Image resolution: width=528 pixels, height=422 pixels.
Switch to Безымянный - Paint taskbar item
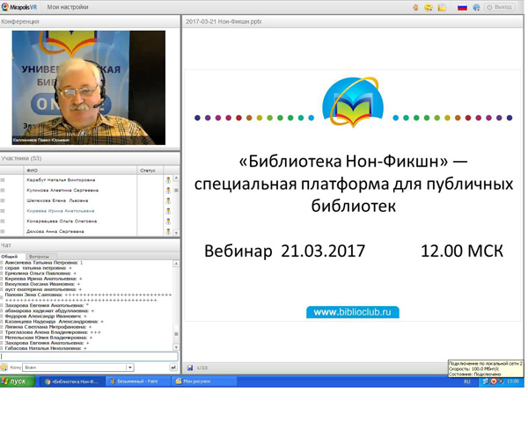point(137,382)
